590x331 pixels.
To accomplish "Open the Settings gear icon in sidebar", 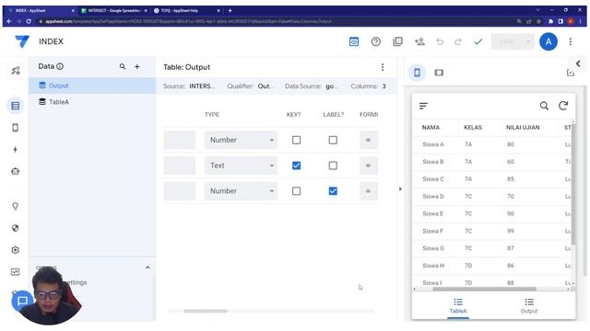I will coord(15,249).
